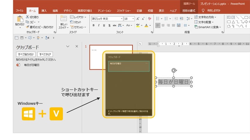The width and height of the screenshot is (250, 140).
Task: Click Paste All (すべて貼り付け) button
Action: [26, 54]
